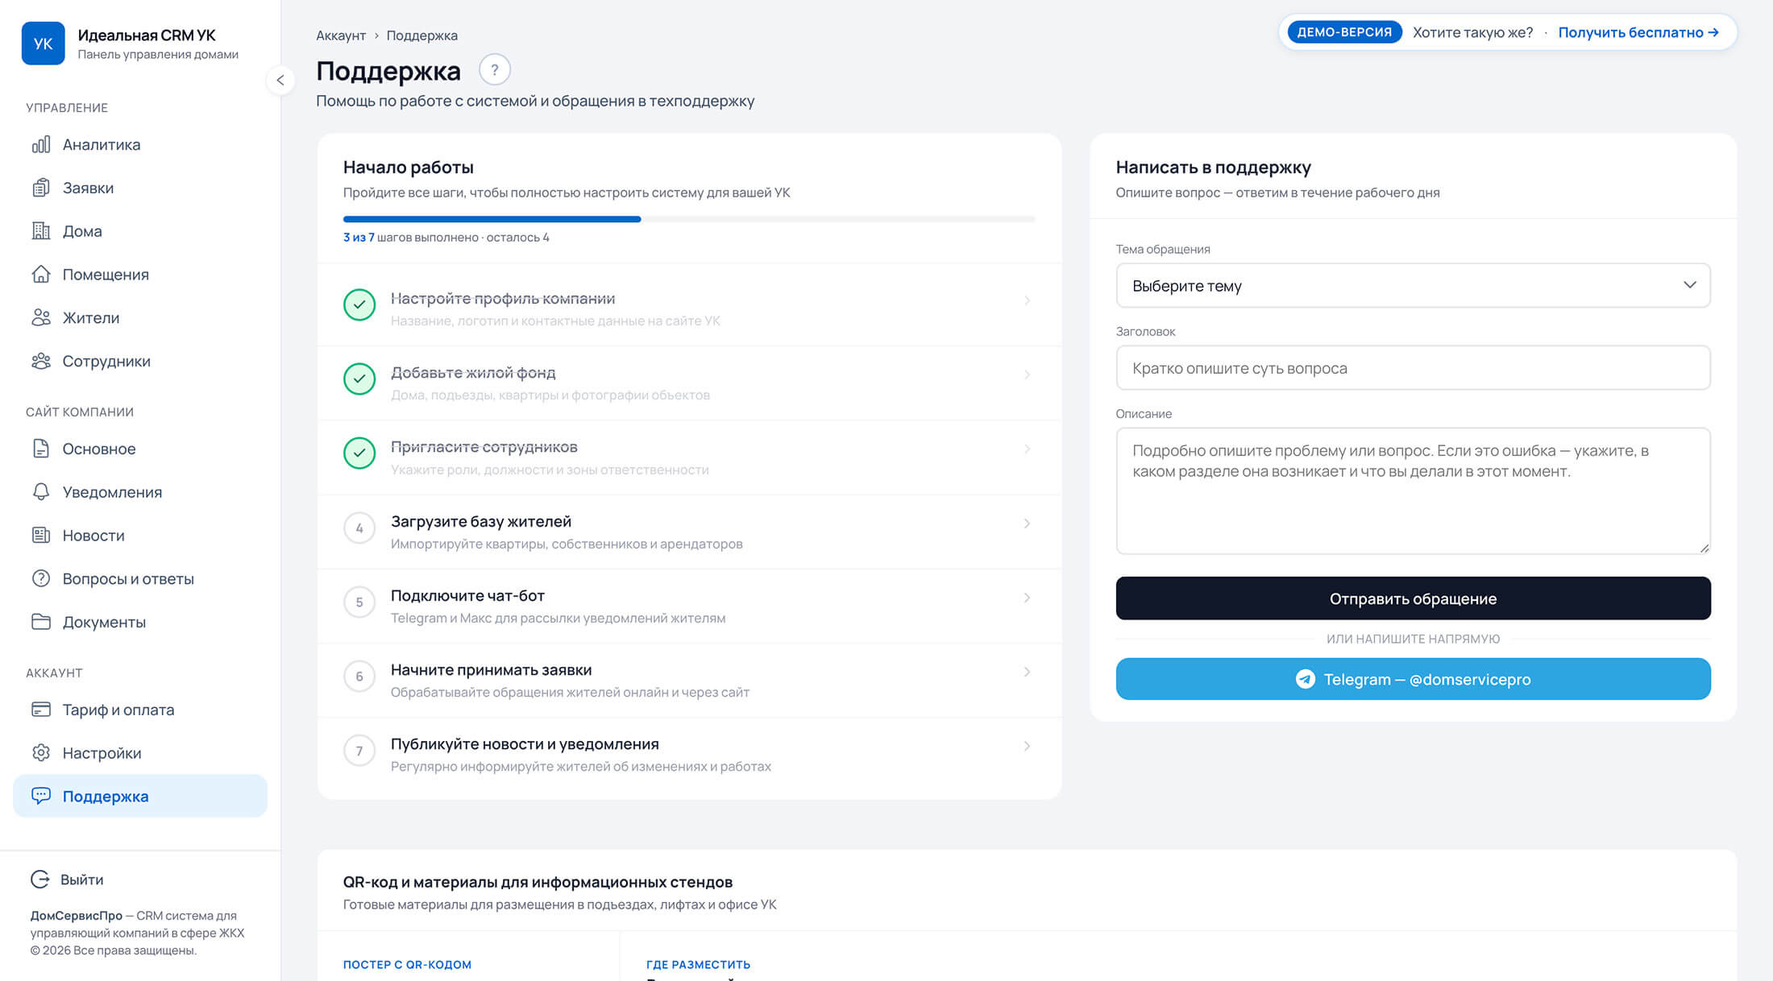Click the onboarding progress bar

(x=689, y=219)
